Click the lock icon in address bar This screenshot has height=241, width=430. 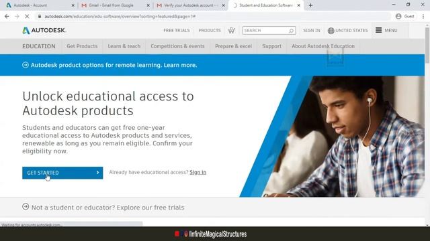tap(40, 16)
